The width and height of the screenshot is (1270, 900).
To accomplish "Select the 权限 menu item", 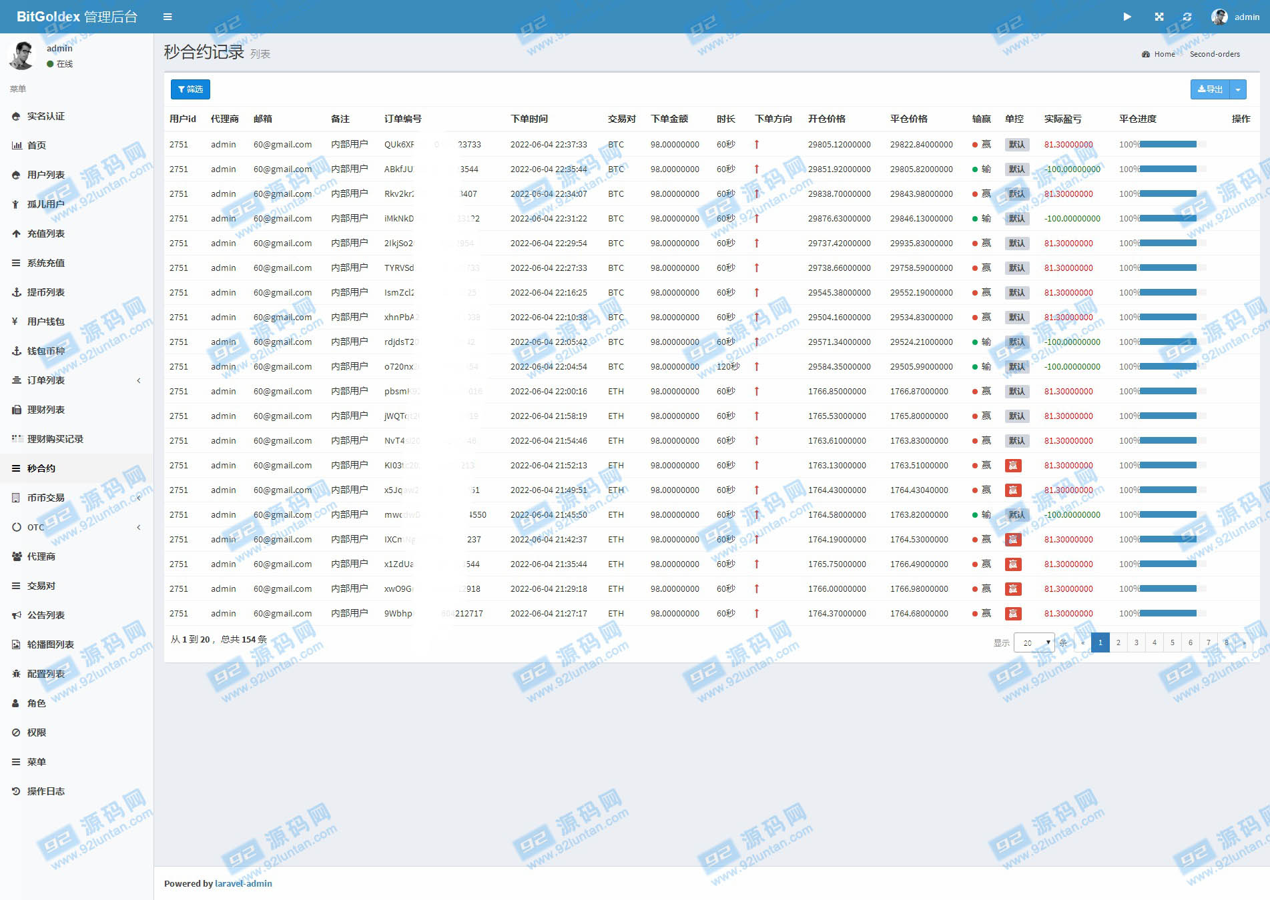I will [77, 733].
